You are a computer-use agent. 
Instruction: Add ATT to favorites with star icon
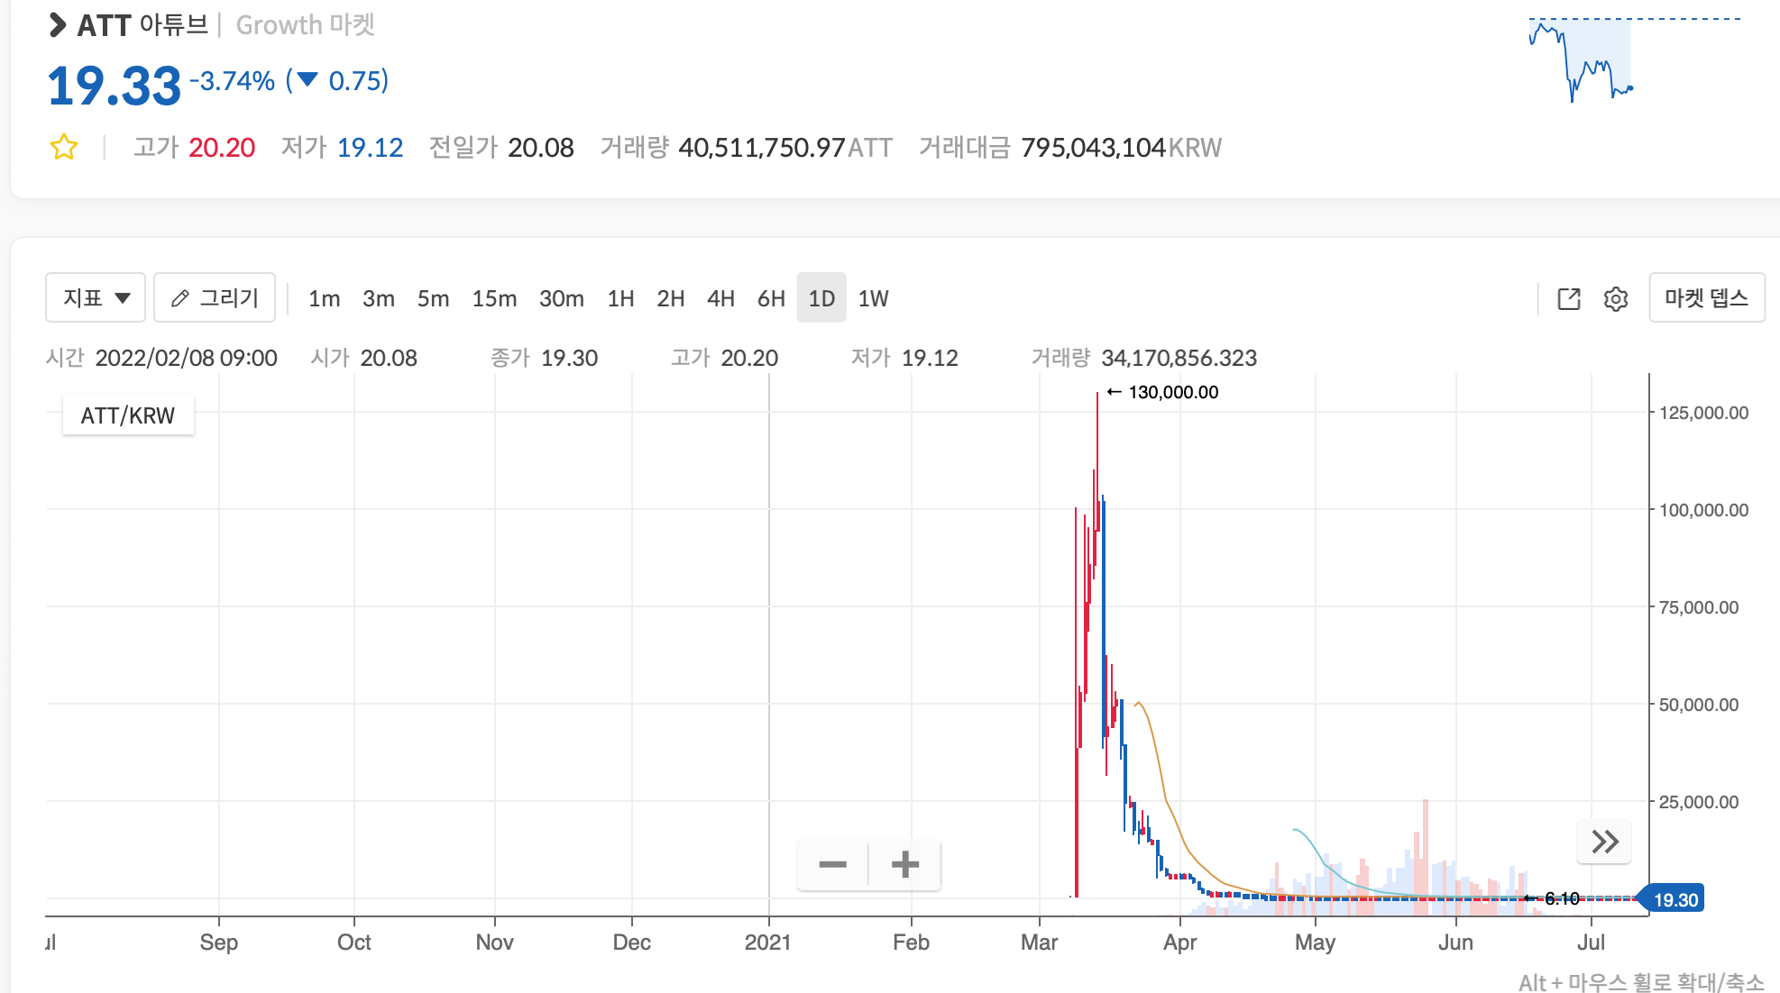click(64, 147)
